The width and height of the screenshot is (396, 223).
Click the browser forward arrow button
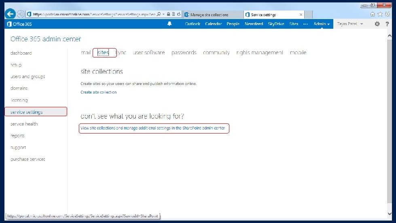[x=21, y=14]
